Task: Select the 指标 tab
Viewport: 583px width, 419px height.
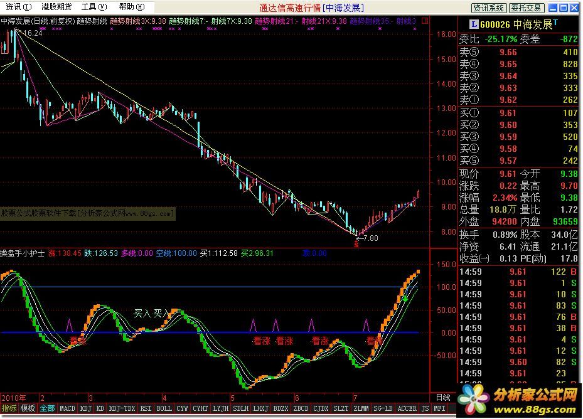Action: [9, 408]
